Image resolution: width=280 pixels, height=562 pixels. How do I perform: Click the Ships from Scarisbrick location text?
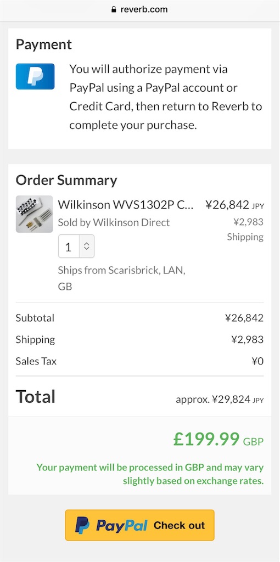(x=122, y=278)
